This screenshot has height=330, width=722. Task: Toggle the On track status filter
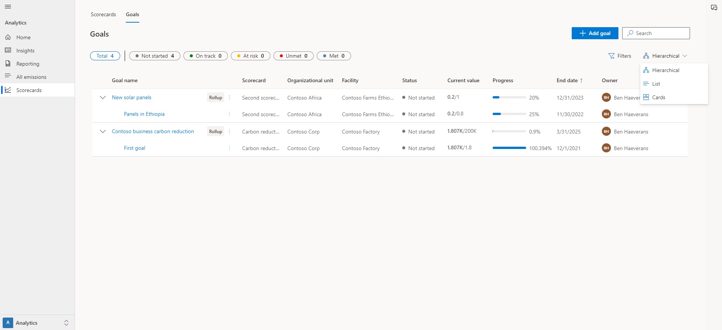[206, 56]
